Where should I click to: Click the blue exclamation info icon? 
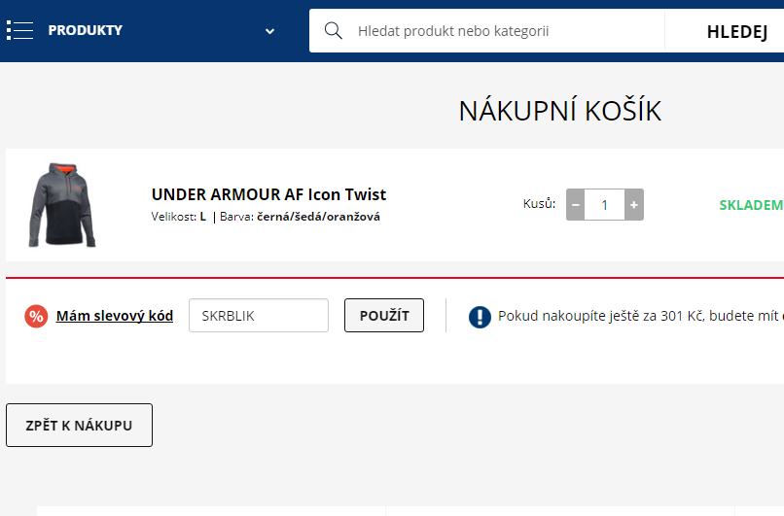480,317
